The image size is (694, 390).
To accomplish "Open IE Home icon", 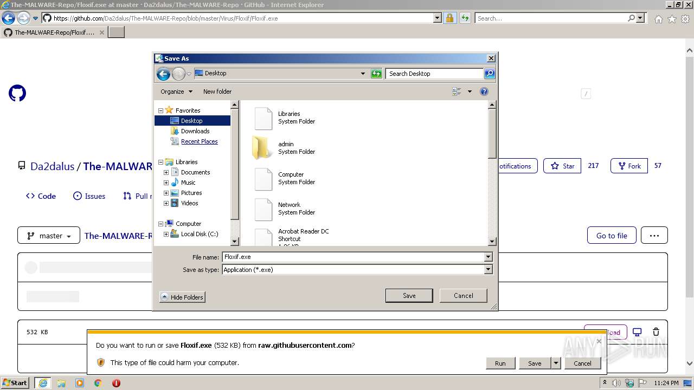I will [x=658, y=19].
